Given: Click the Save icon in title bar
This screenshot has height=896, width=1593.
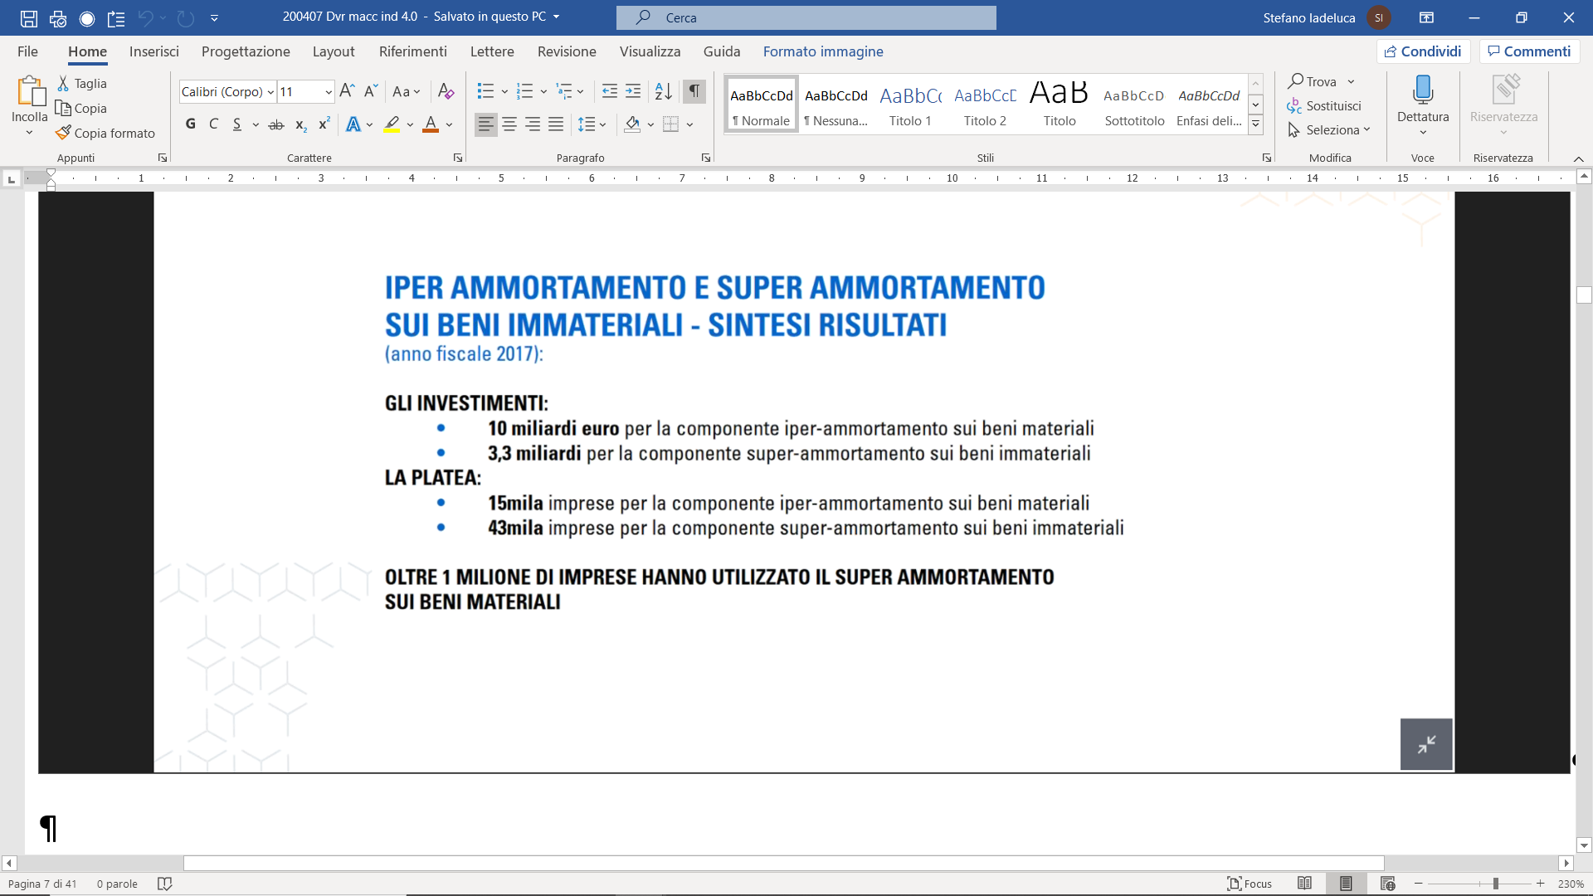Looking at the screenshot, I should pos(29,17).
